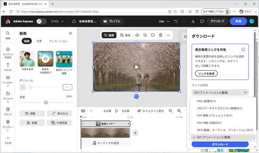Open video layer options menu
This screenshot has width=259, height=153.
124,123
